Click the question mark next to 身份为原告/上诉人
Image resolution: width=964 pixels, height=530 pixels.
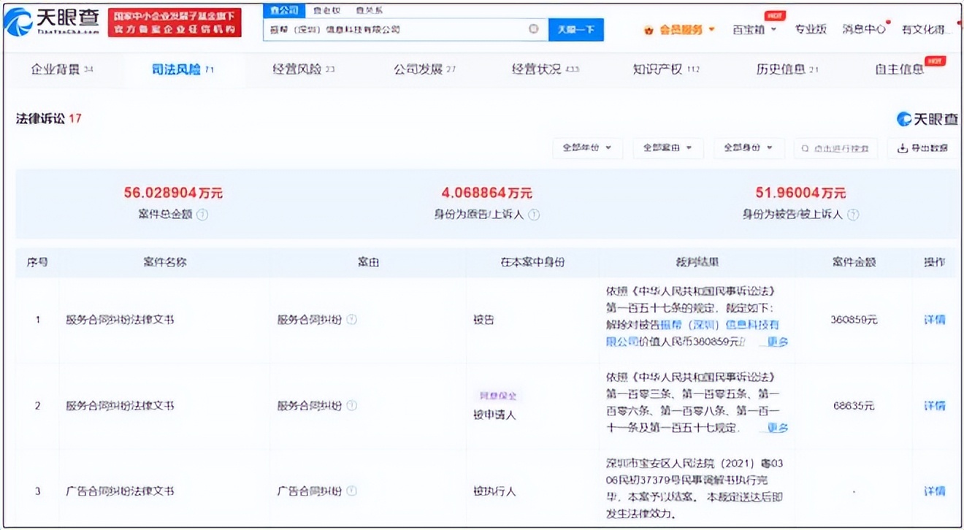[x=535, y=215]
